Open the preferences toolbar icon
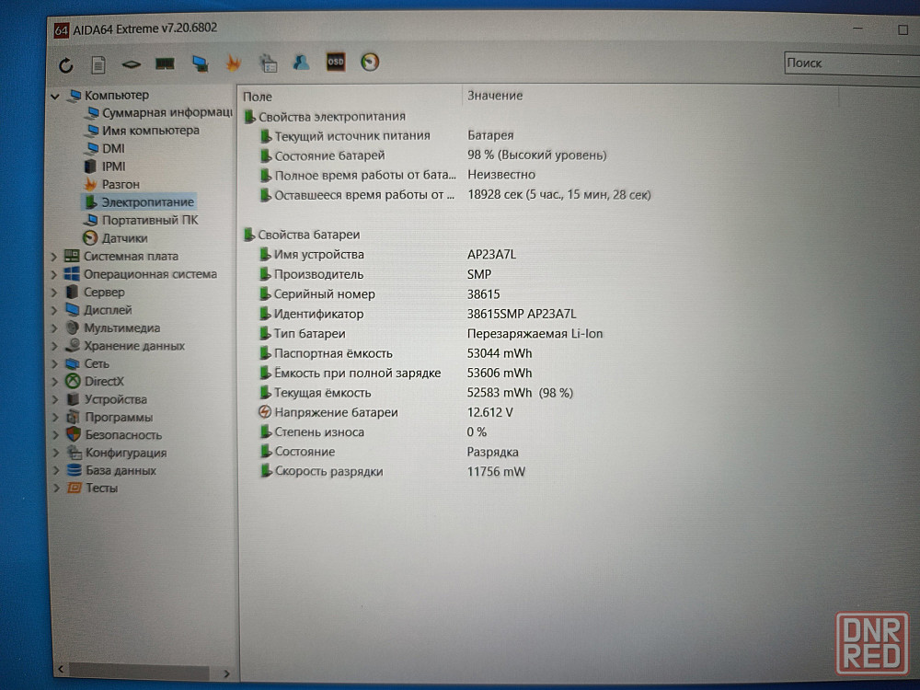Viewport: 920px width, 690px height. (x=268, y=63)
